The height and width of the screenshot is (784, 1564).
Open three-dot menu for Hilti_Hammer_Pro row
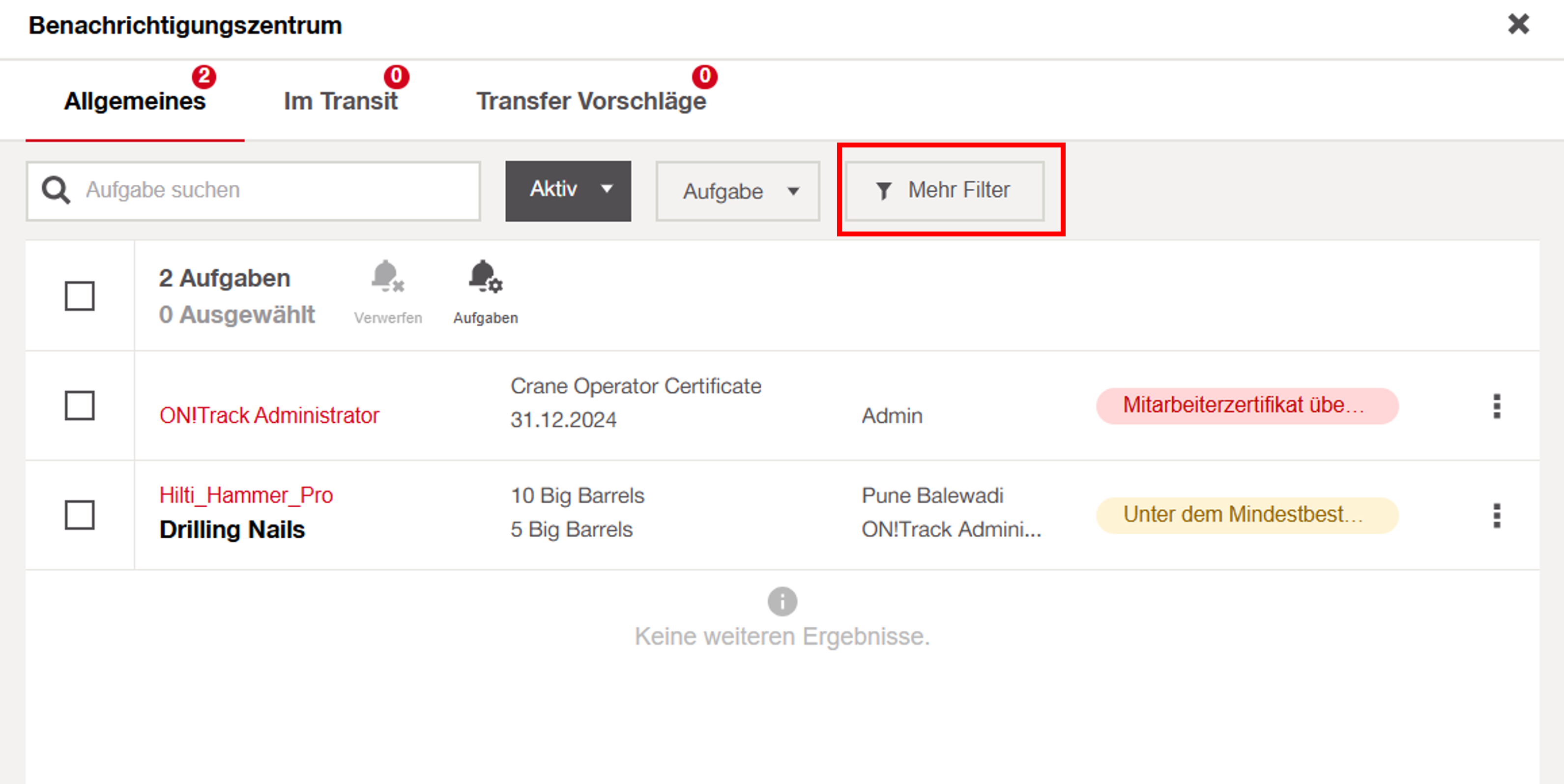click(x=1496, y=516)
